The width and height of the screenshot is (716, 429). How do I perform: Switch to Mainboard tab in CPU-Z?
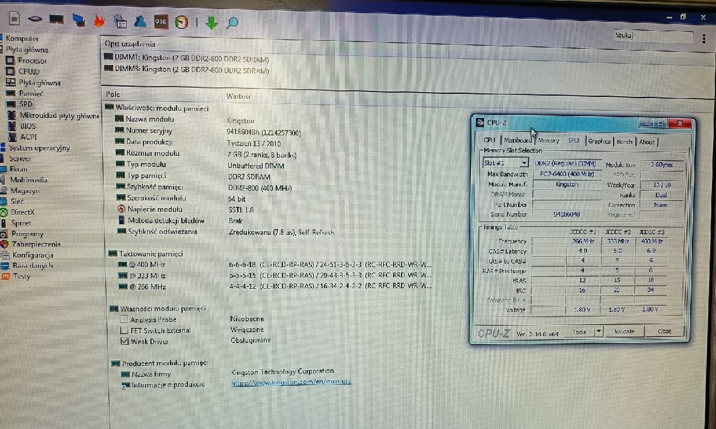point(517,141)
